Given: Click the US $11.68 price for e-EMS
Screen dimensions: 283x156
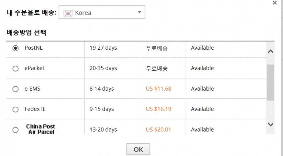Looking at the screenshot, I should coord(158,89).
